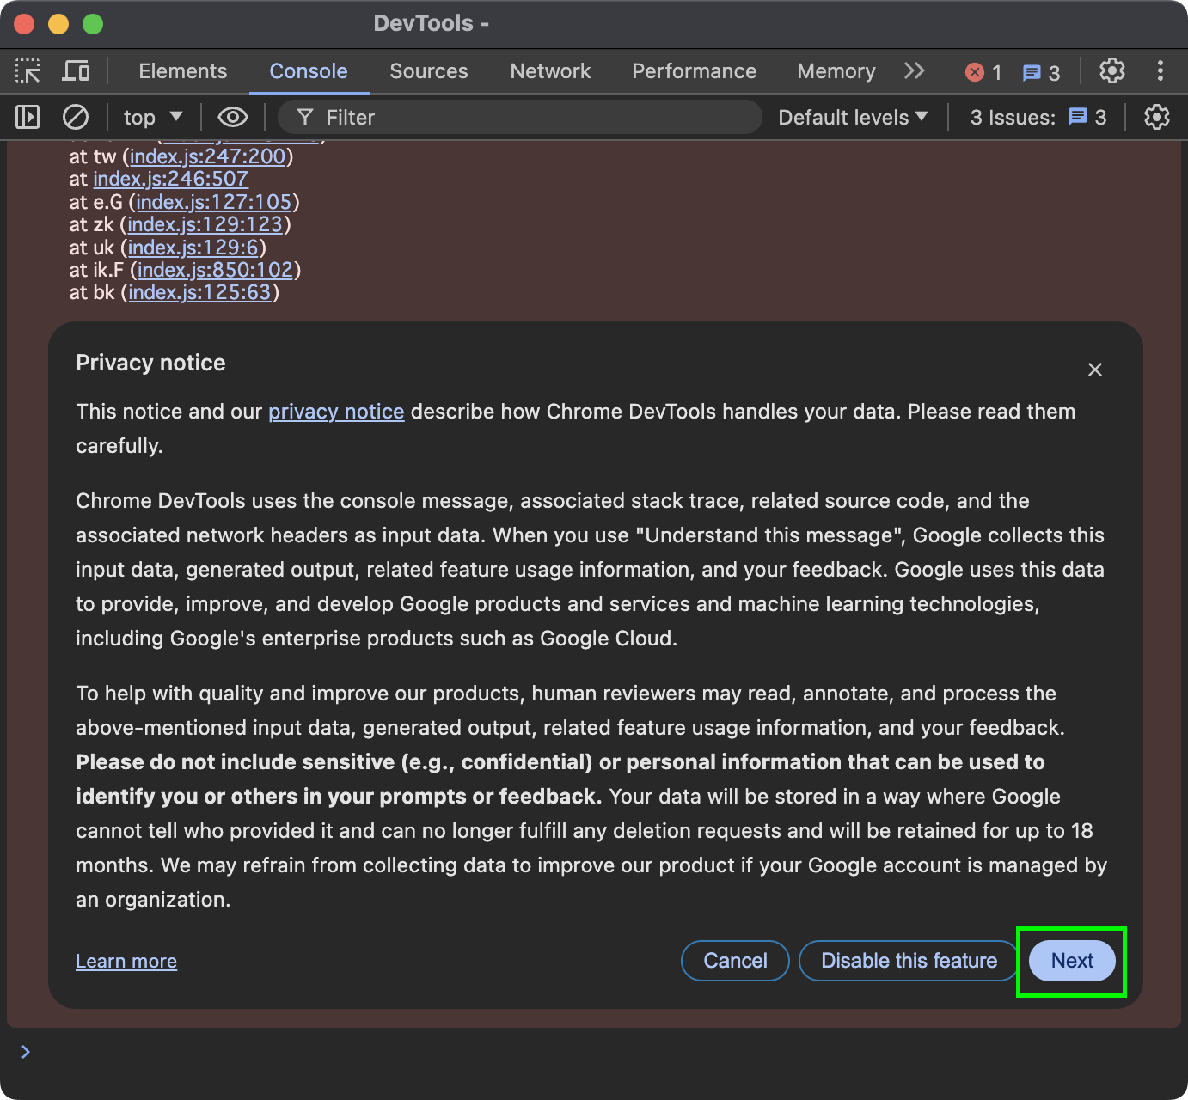Show more tabs with double chevron
Screen dimensions: 1188x1100
point(915,71)
